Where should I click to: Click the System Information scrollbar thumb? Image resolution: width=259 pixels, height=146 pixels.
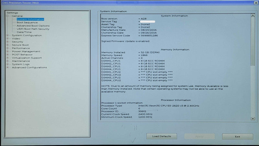pyautogui.click(x=253, y=41)
